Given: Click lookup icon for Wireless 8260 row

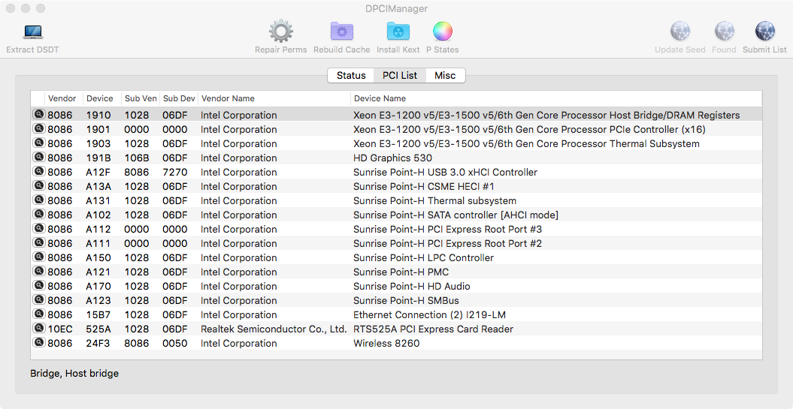Looking at the screenshot, I should 38,343.
